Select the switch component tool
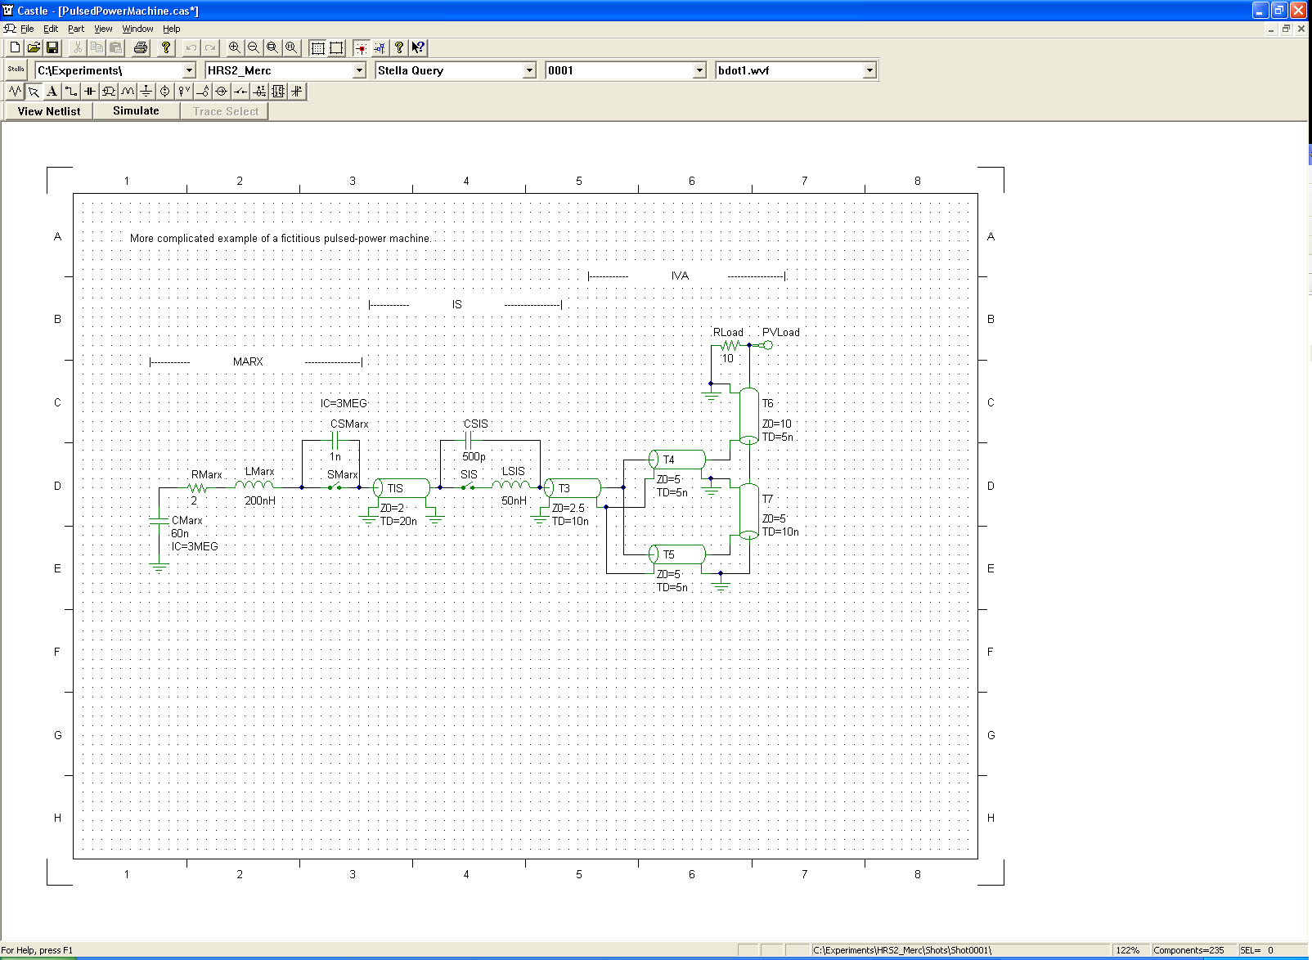This screenshot has width=1312, height=960. click(x=240, y=92)
